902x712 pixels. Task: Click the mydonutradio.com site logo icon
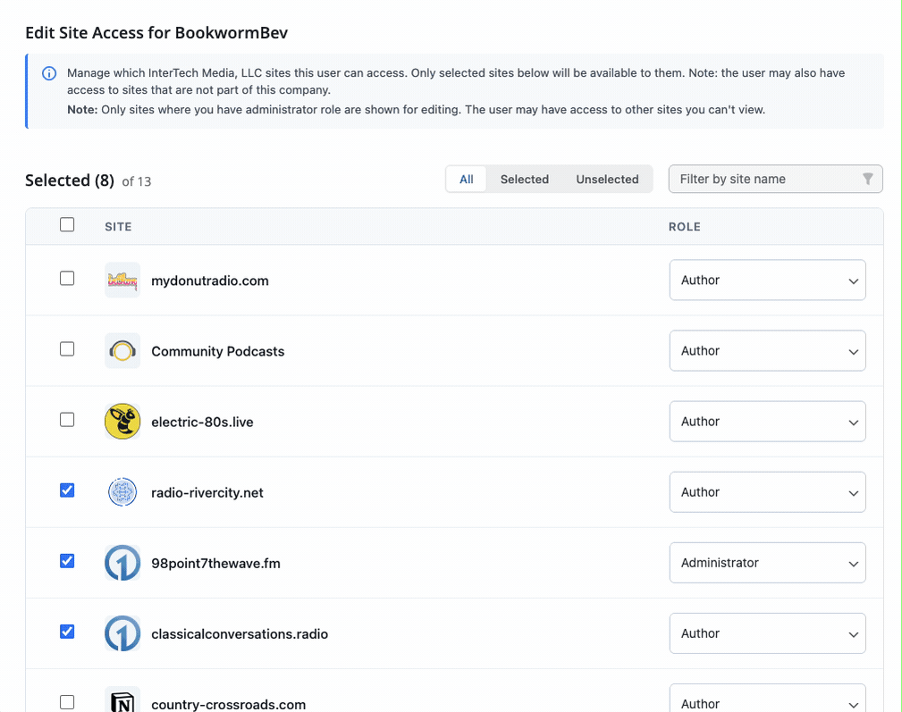pos(122,281)
